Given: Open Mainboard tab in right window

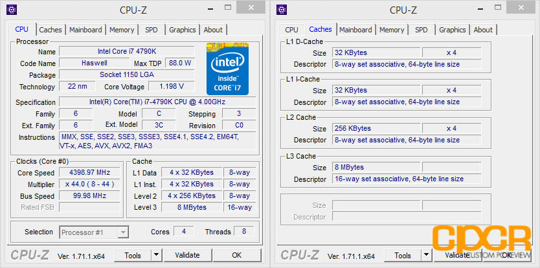Looking at the screenshot, I should pos(355,30).
